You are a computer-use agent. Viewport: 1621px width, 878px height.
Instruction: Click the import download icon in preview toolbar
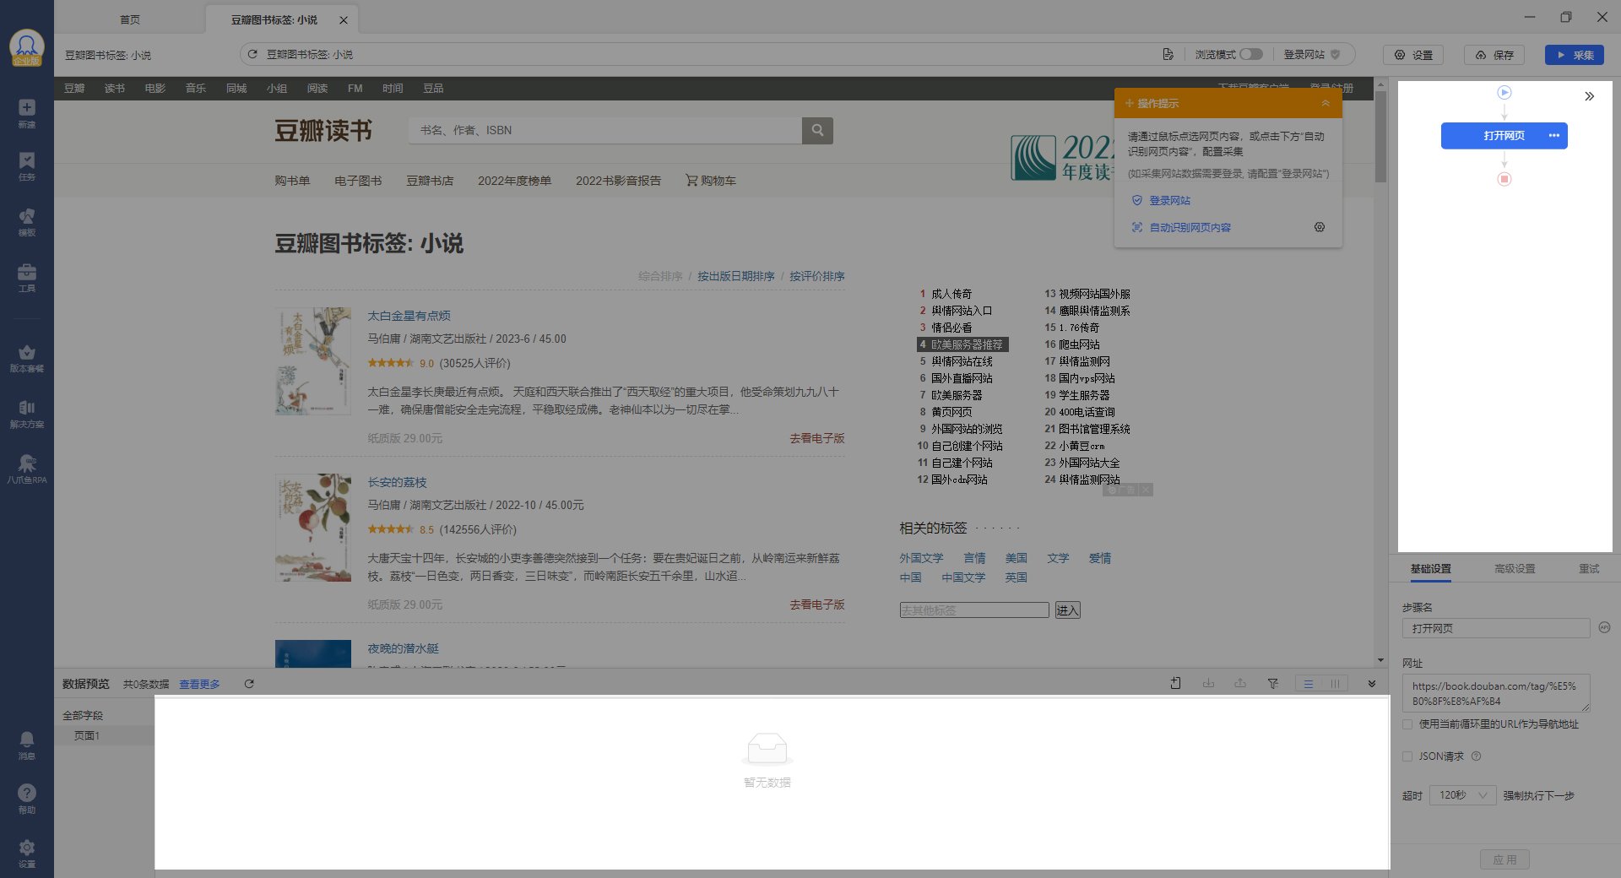(1208, 684)
